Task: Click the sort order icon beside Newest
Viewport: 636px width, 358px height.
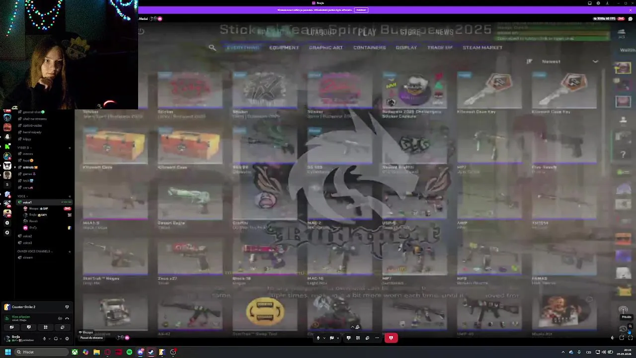Action: tap(529, 62)
